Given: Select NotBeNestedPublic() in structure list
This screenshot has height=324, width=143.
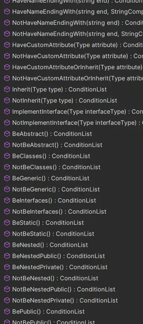Looking at the screenshot, I should (64, 289).
